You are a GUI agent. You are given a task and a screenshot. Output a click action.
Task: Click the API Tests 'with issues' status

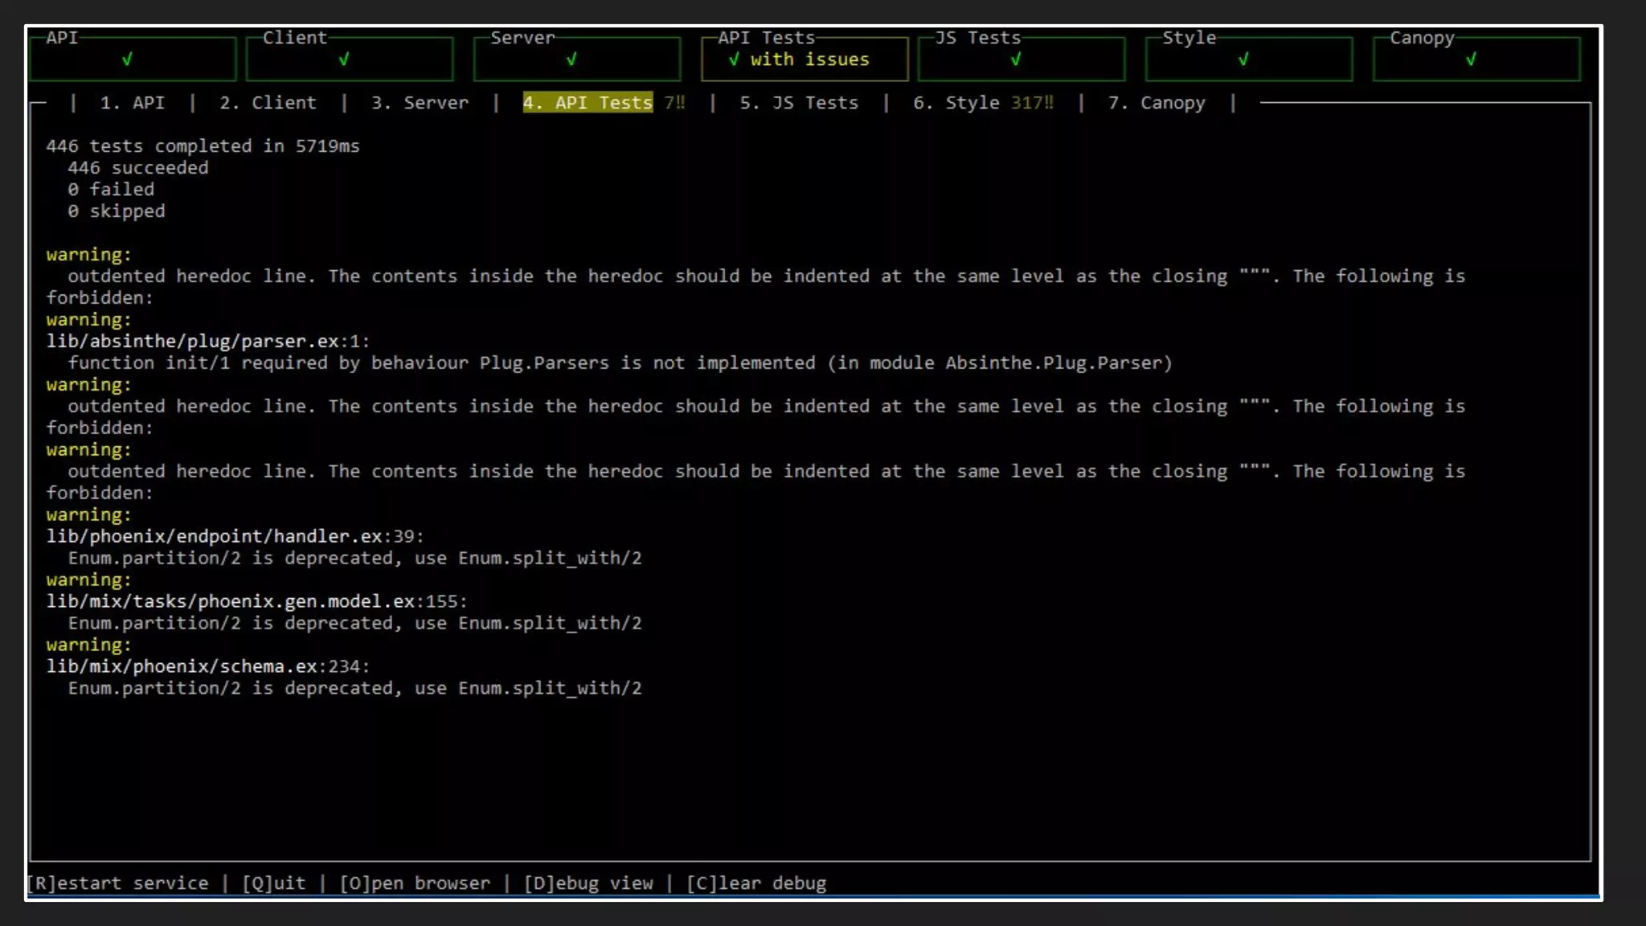(800, 59)
